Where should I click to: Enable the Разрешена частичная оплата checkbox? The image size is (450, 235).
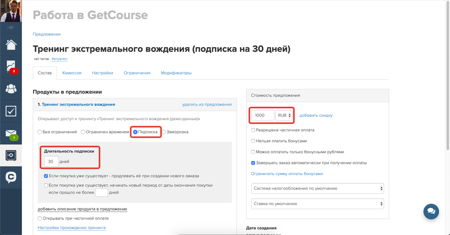coord(253,130)
